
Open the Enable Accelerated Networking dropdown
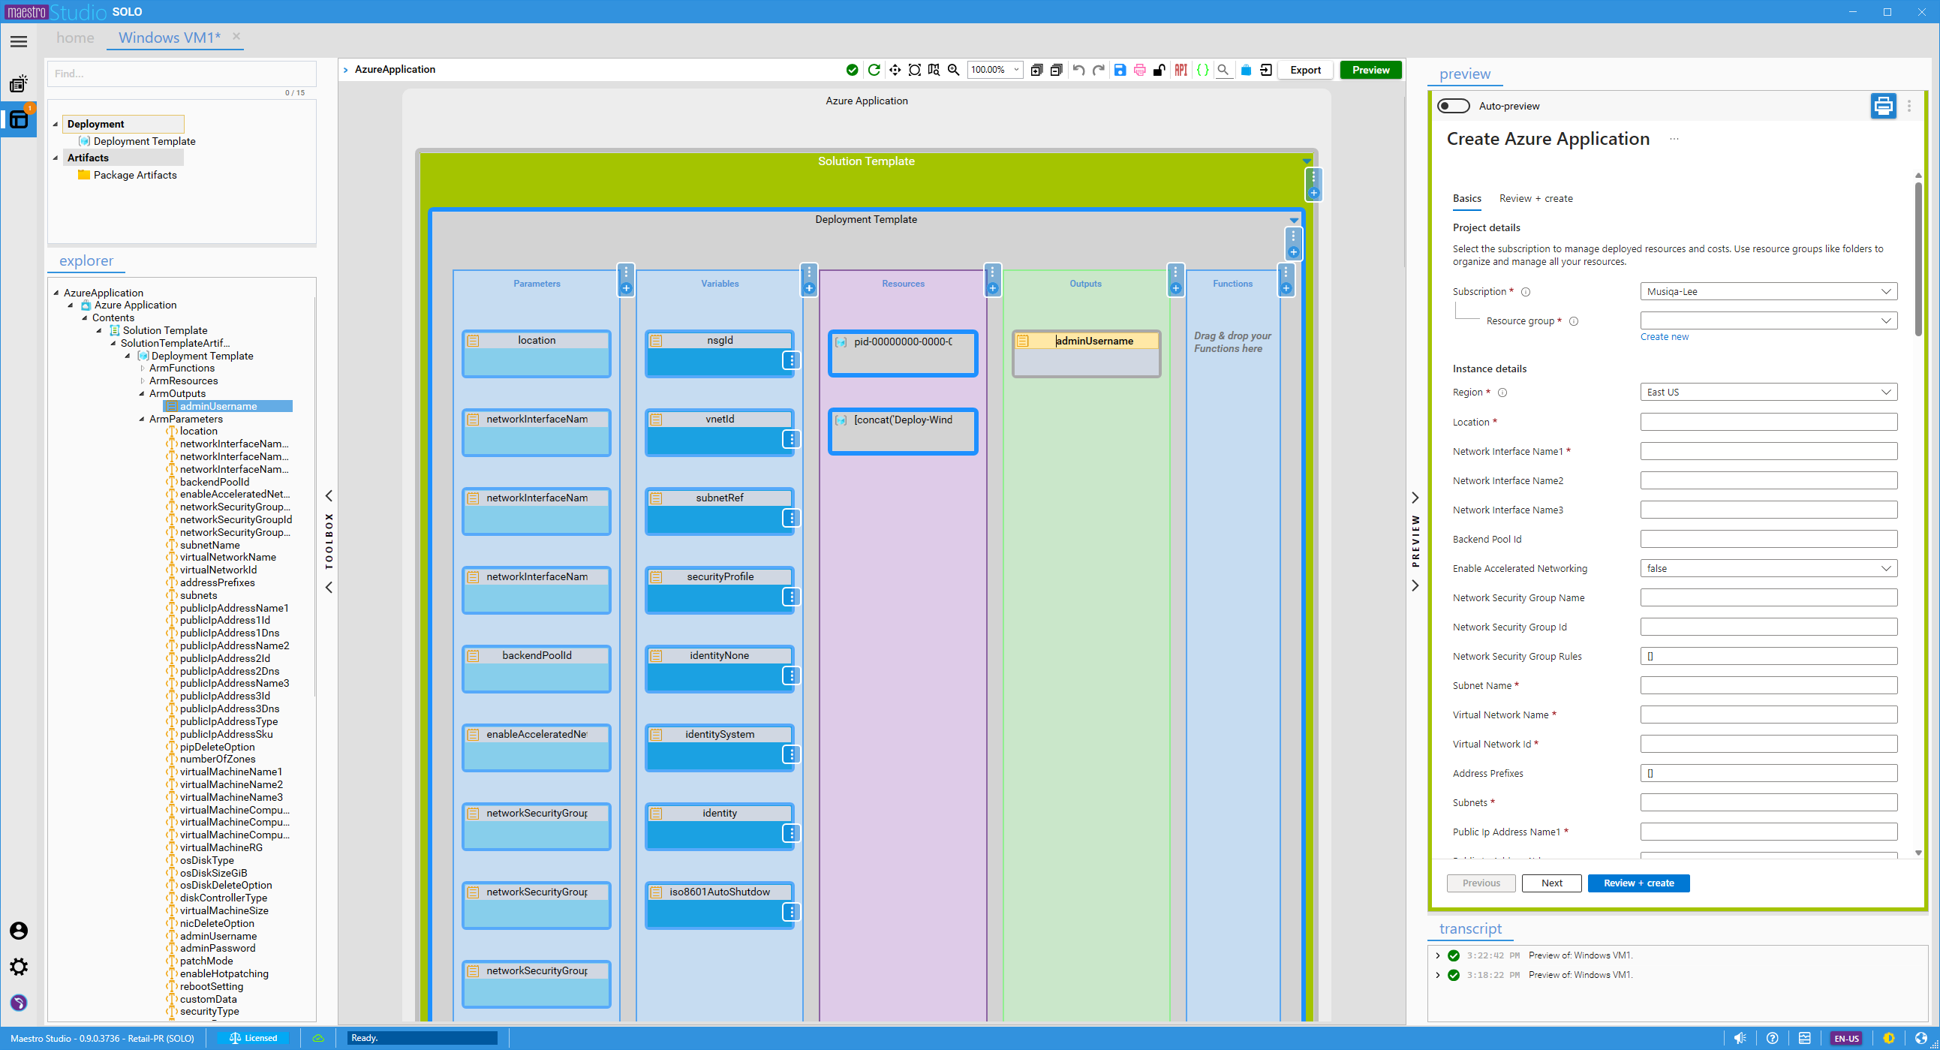point(1768,569)
